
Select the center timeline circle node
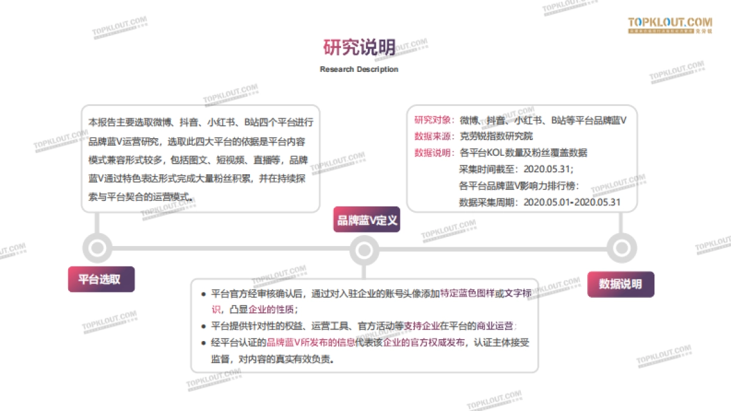coord(364,248)
